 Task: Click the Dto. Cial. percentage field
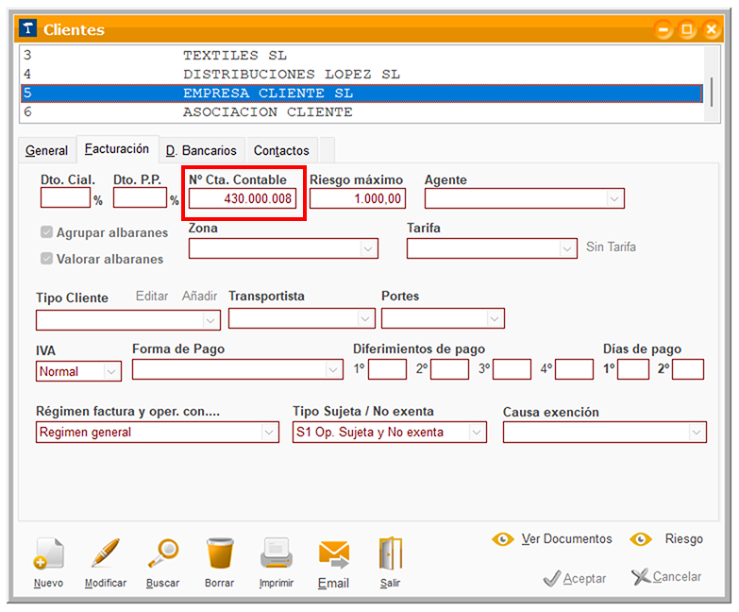(65, 197)
